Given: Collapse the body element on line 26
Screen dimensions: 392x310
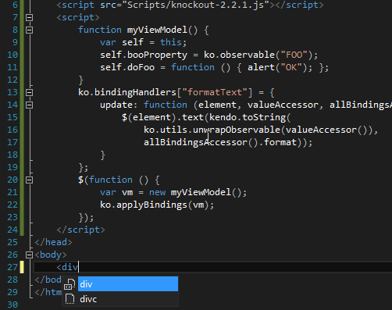Looking at the screenshot, I should [x=29, y=255].
